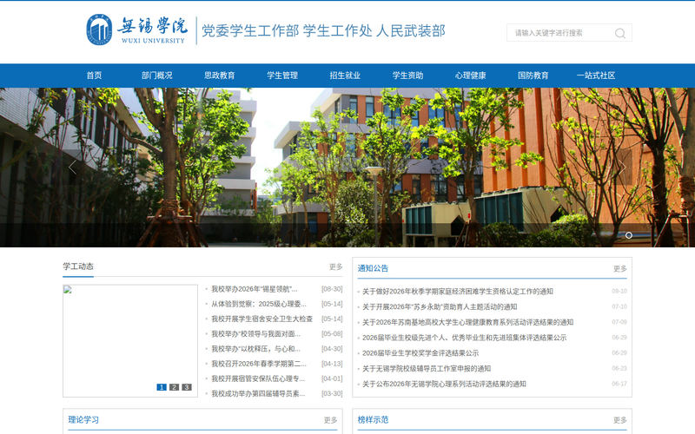Open notice 关于公布2026年无锡学院心理系列活动评选结果
The width and height of the screenshot is (695, 434).
444,384
